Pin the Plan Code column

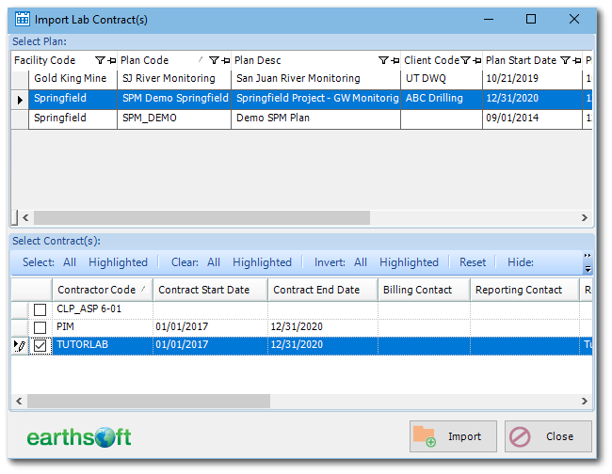pyautogui.click(x=225, y=60)
